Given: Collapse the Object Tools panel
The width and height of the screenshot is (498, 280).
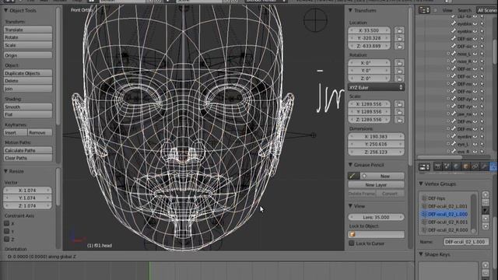Looking at the screenshot, I should pos(5,10).
